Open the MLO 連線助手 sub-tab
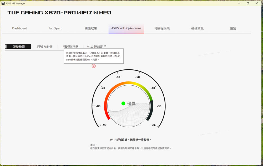This screenshot has width=263, height=166. 97,47
